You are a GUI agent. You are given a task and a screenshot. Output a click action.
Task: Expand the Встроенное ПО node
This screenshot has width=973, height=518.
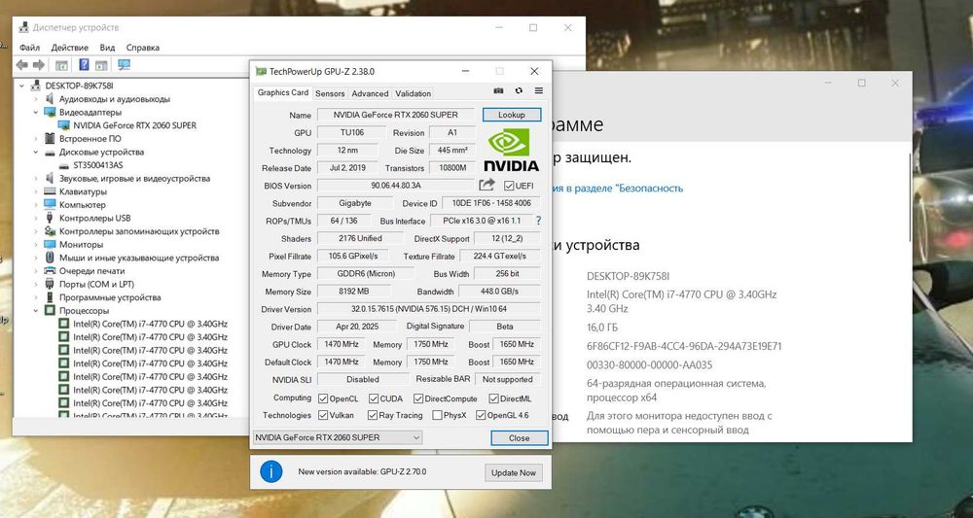point(36,138)
